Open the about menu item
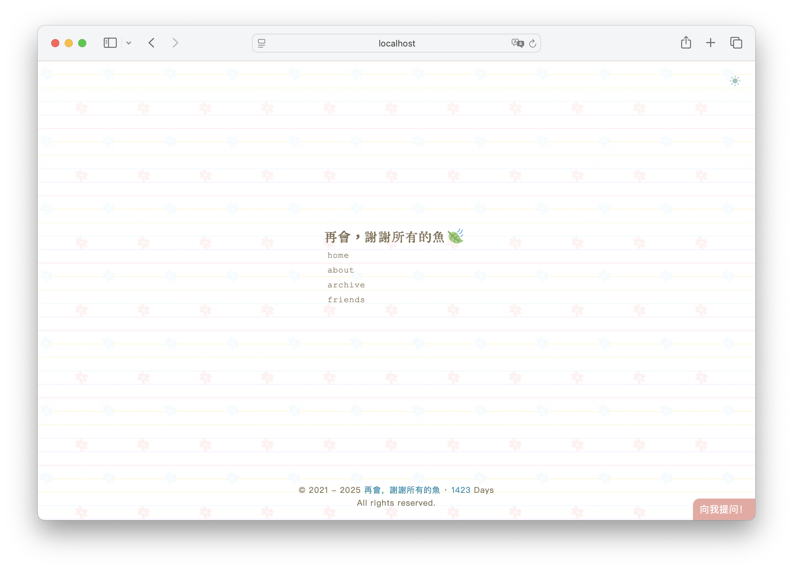This screenshot has width=793, height=570. (x=341, y=270)
